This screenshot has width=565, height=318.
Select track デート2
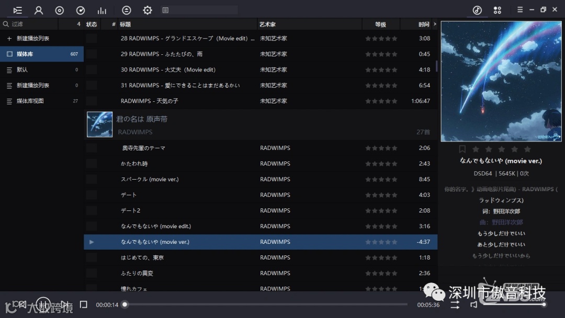tap(261, 210)
